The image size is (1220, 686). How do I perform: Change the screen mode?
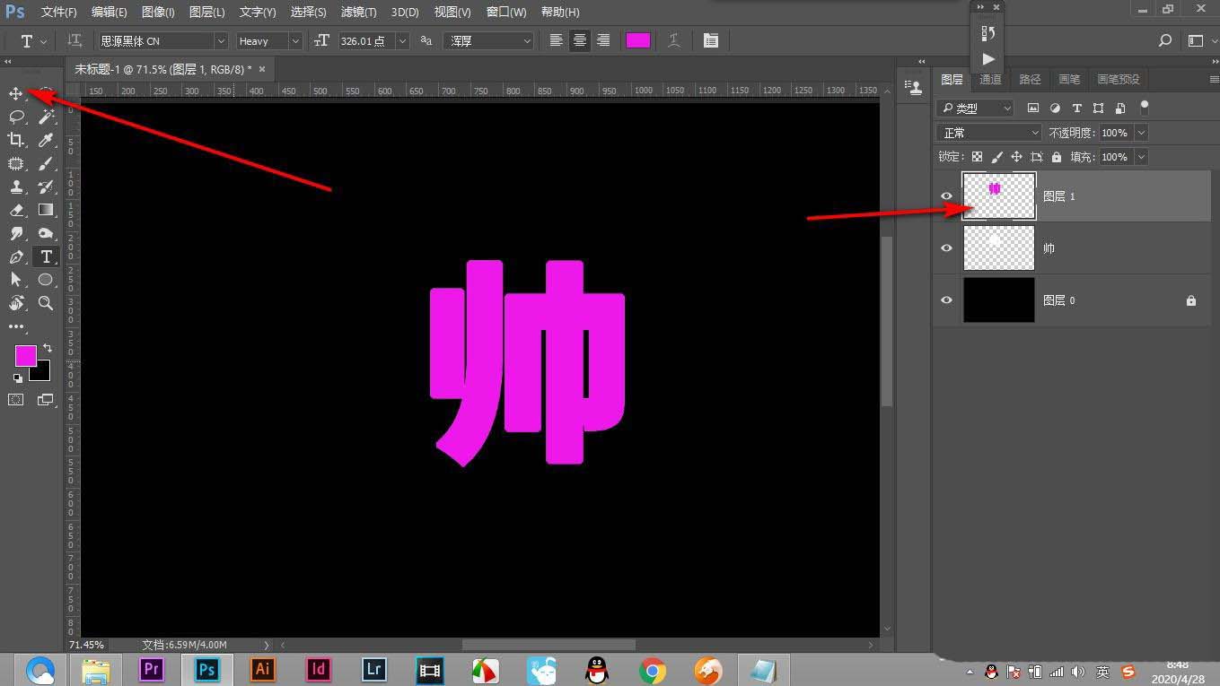pos(46,399)
